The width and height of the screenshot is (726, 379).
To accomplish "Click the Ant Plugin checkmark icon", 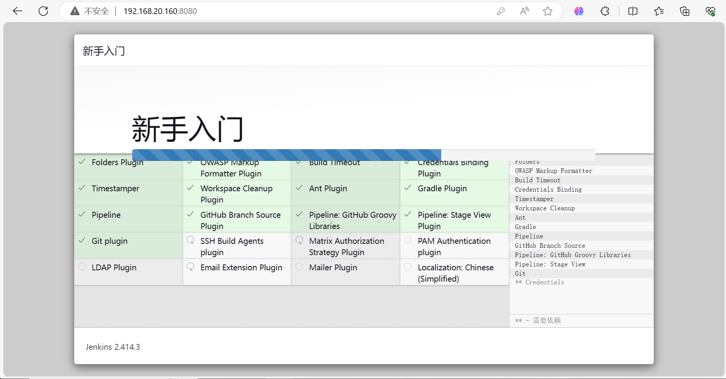I will point(299,188).
